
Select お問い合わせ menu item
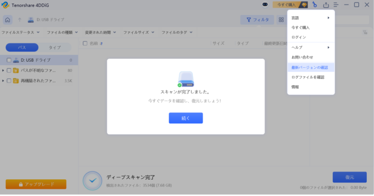311,57
